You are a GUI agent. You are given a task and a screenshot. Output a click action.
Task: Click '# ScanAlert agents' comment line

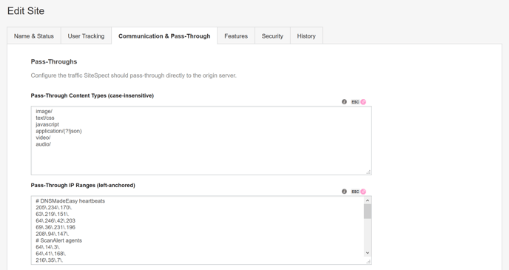tap(58, 240)
